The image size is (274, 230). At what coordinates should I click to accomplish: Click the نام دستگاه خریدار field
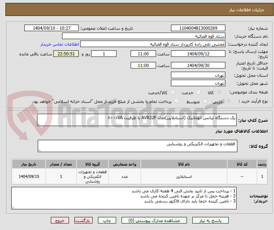tap(144, 36)
